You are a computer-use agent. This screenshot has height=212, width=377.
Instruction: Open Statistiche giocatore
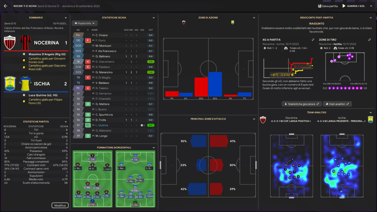(x=302, y=104)
